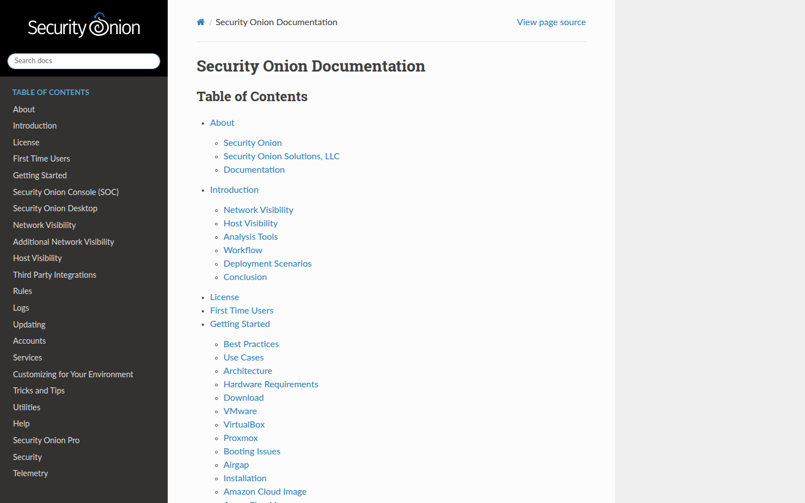Click the Documentation contents link
805x503 pixels.
[254, 170]
